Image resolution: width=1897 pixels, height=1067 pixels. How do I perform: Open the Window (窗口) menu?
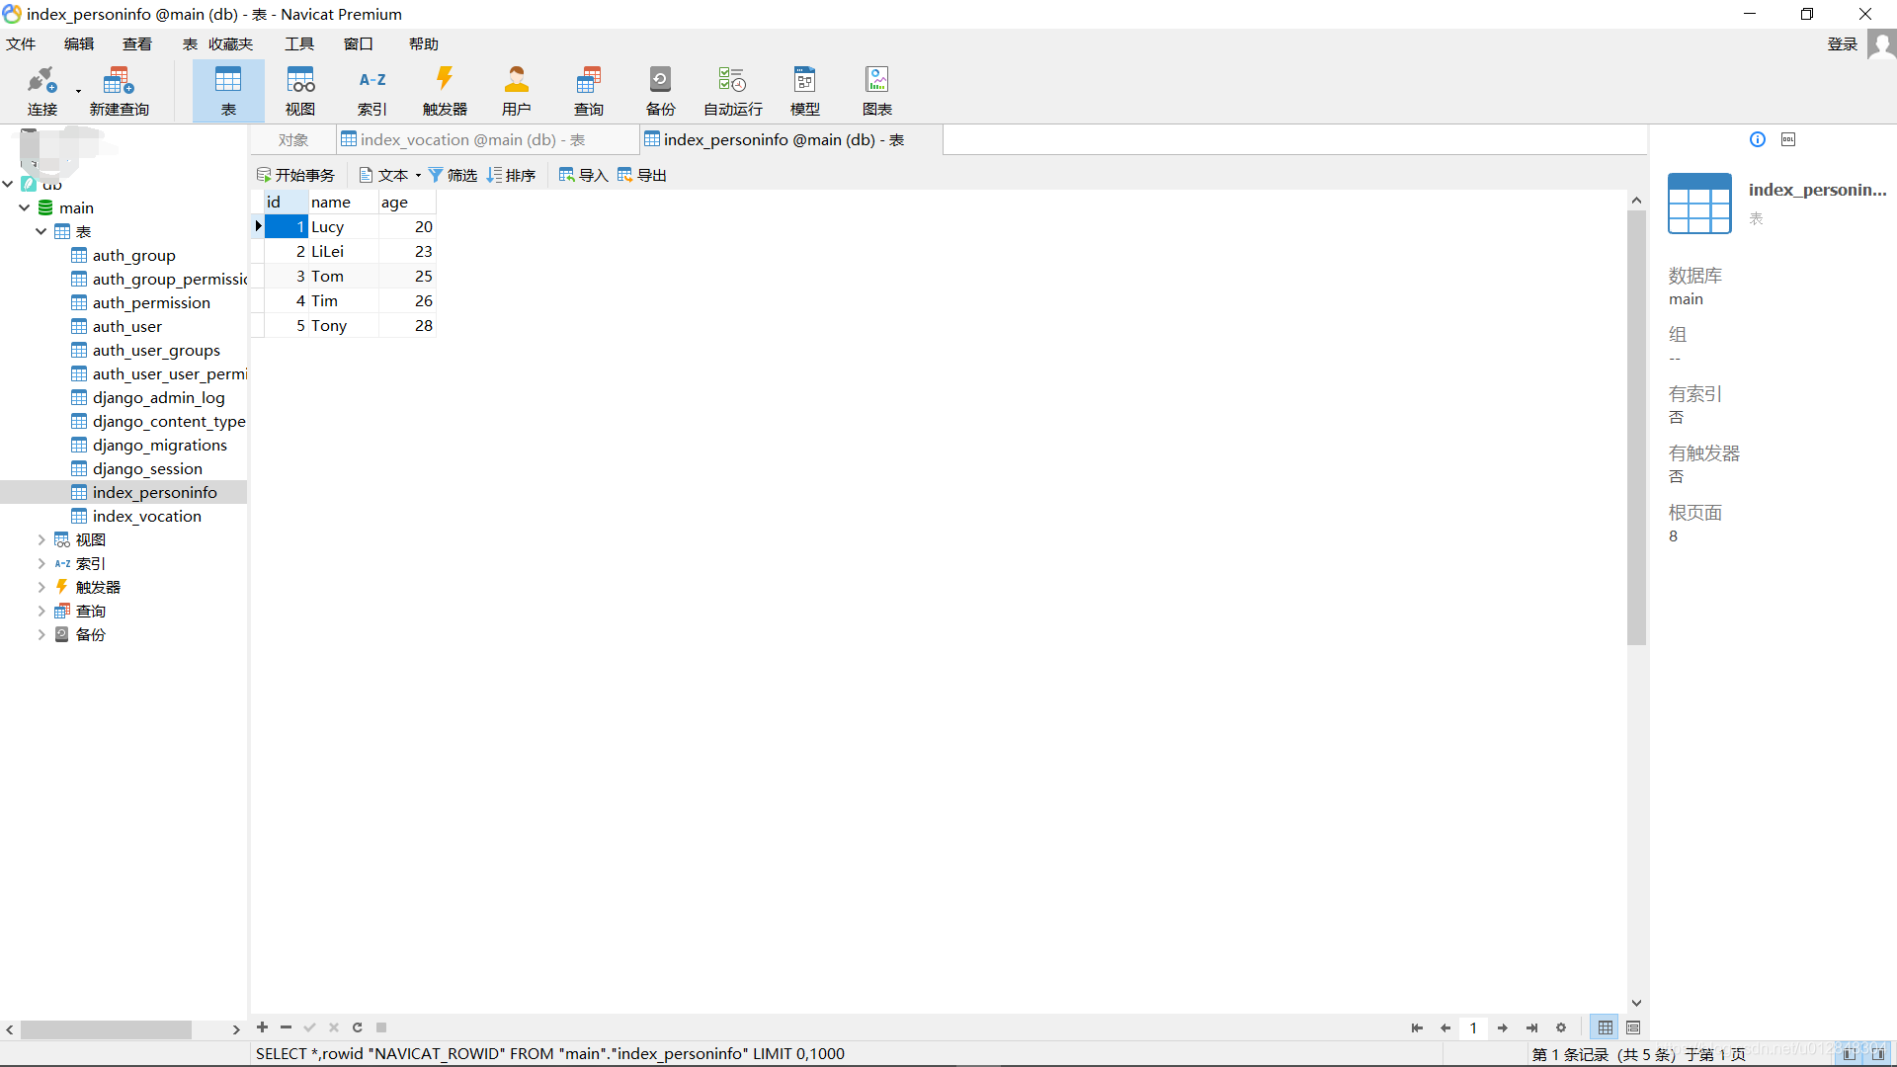(359, 44)
